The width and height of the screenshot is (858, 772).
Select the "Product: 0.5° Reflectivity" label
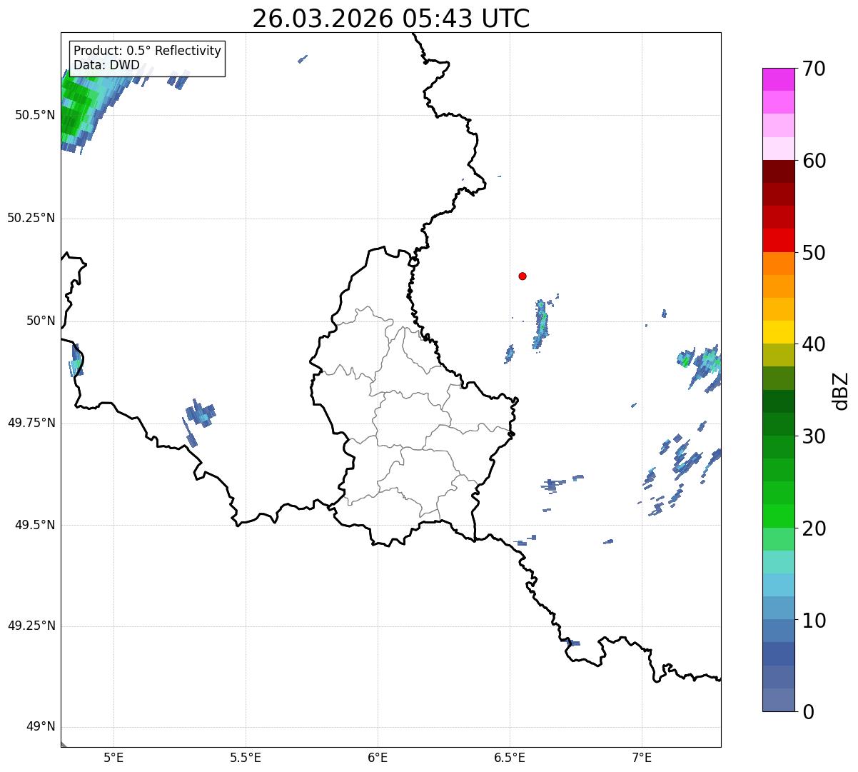[147, 51]
